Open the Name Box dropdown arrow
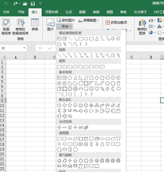The width and height of the screenshot is (164, 172). point(24,48)
